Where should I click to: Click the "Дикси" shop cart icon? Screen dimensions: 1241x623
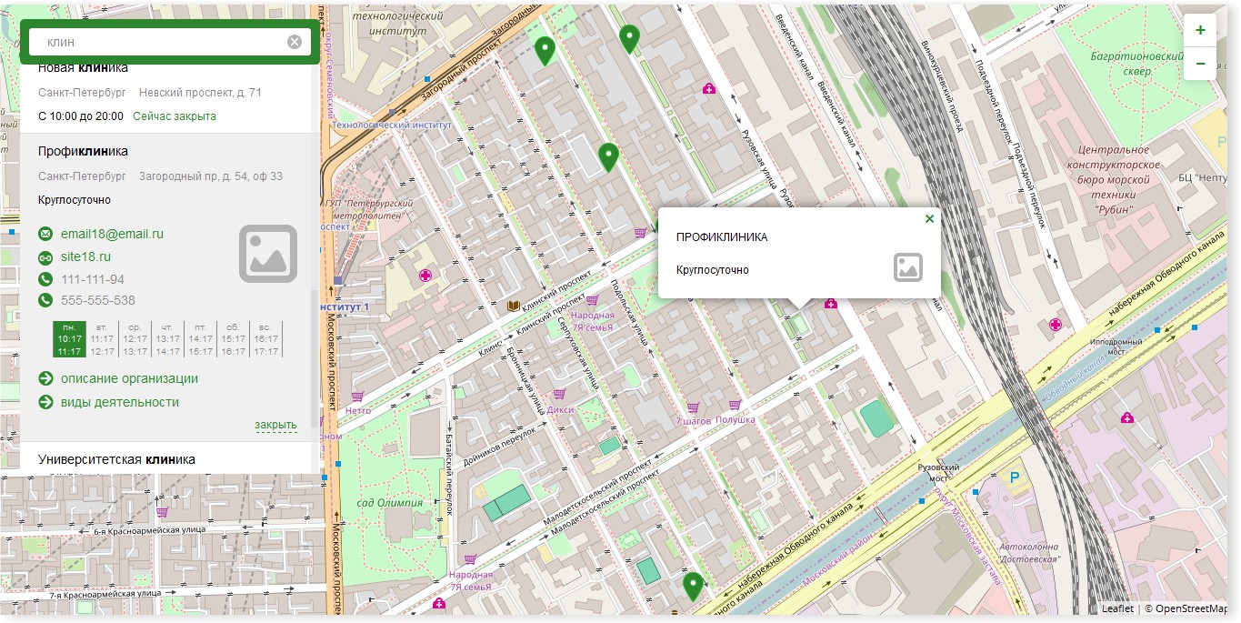pyautogui.click(x=560, y=395)
